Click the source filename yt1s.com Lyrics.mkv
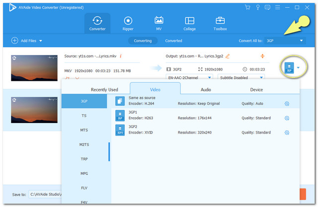This screenshot has height=207, width=318. click(x=97, y=56)
